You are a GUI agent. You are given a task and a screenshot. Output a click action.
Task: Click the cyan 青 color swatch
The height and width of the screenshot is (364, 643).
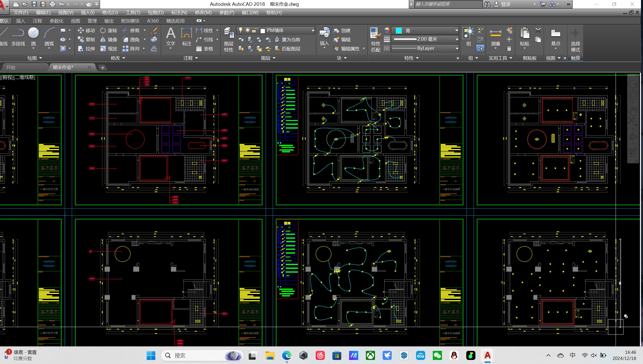point(399,31)
